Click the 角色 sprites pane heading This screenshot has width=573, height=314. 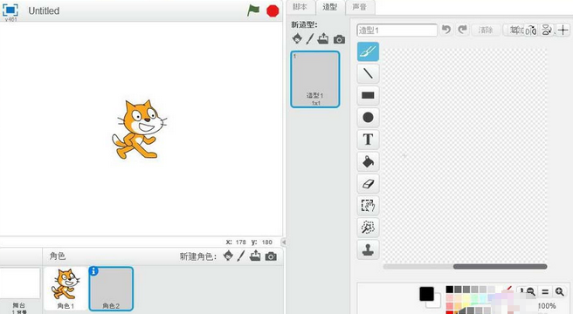[58, 256]
